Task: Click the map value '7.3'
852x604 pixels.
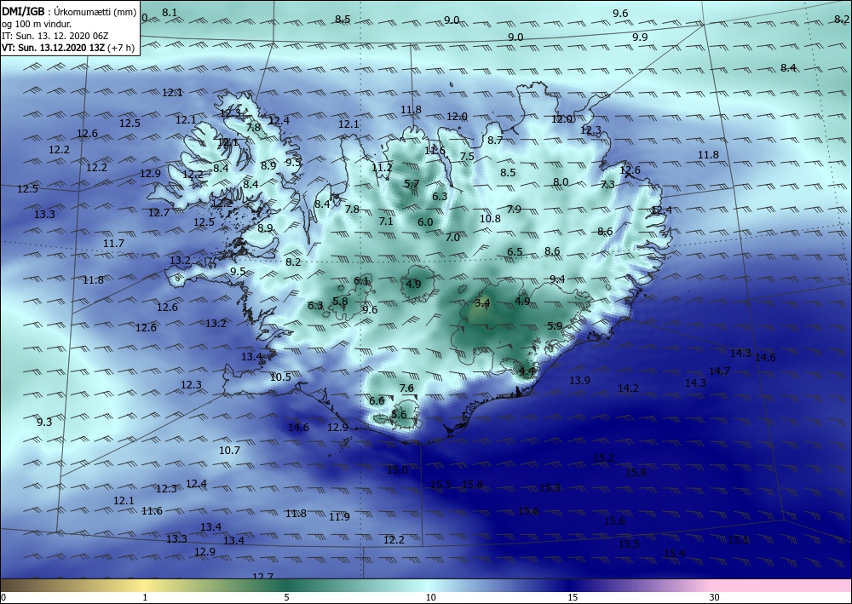Action: point(607,185)
